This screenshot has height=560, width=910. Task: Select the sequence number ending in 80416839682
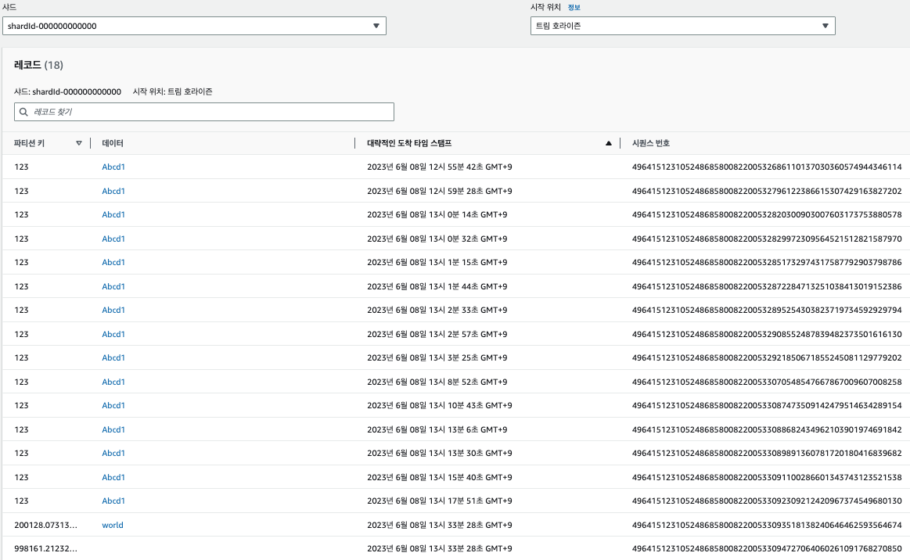(x=767, y=453)
